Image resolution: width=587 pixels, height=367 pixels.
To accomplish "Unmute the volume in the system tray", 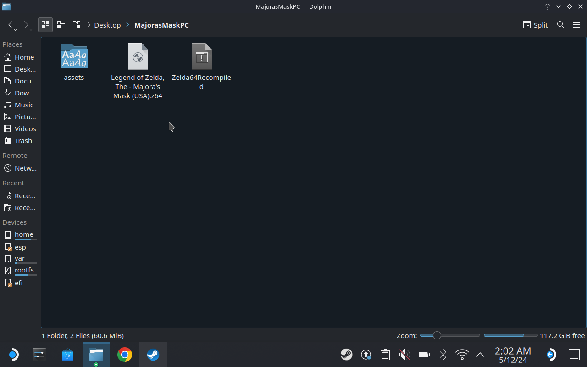I will coord(404,354).
